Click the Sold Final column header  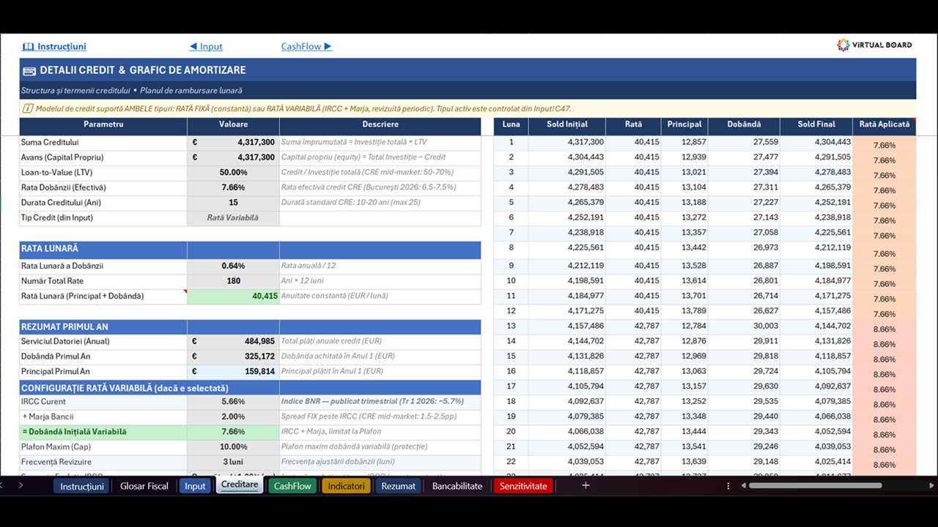click(x=816, y=125)
